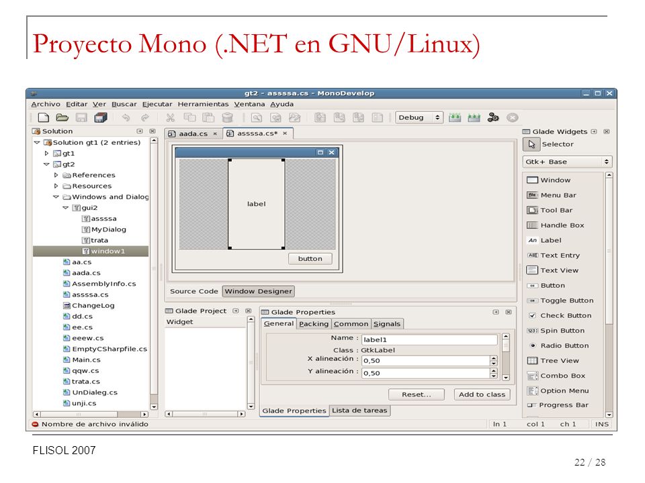Click the Reset... button

417,394
